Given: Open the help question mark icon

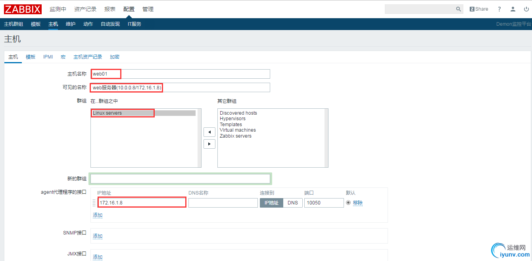Looking at the screenshot, I should click(499, 9).
